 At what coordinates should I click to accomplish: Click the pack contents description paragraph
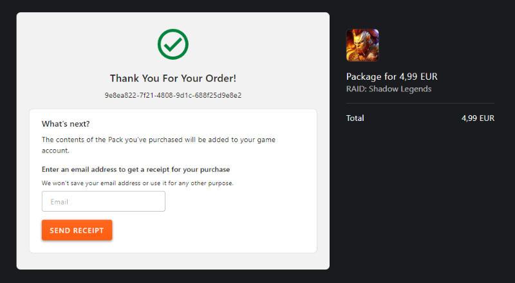158,139
